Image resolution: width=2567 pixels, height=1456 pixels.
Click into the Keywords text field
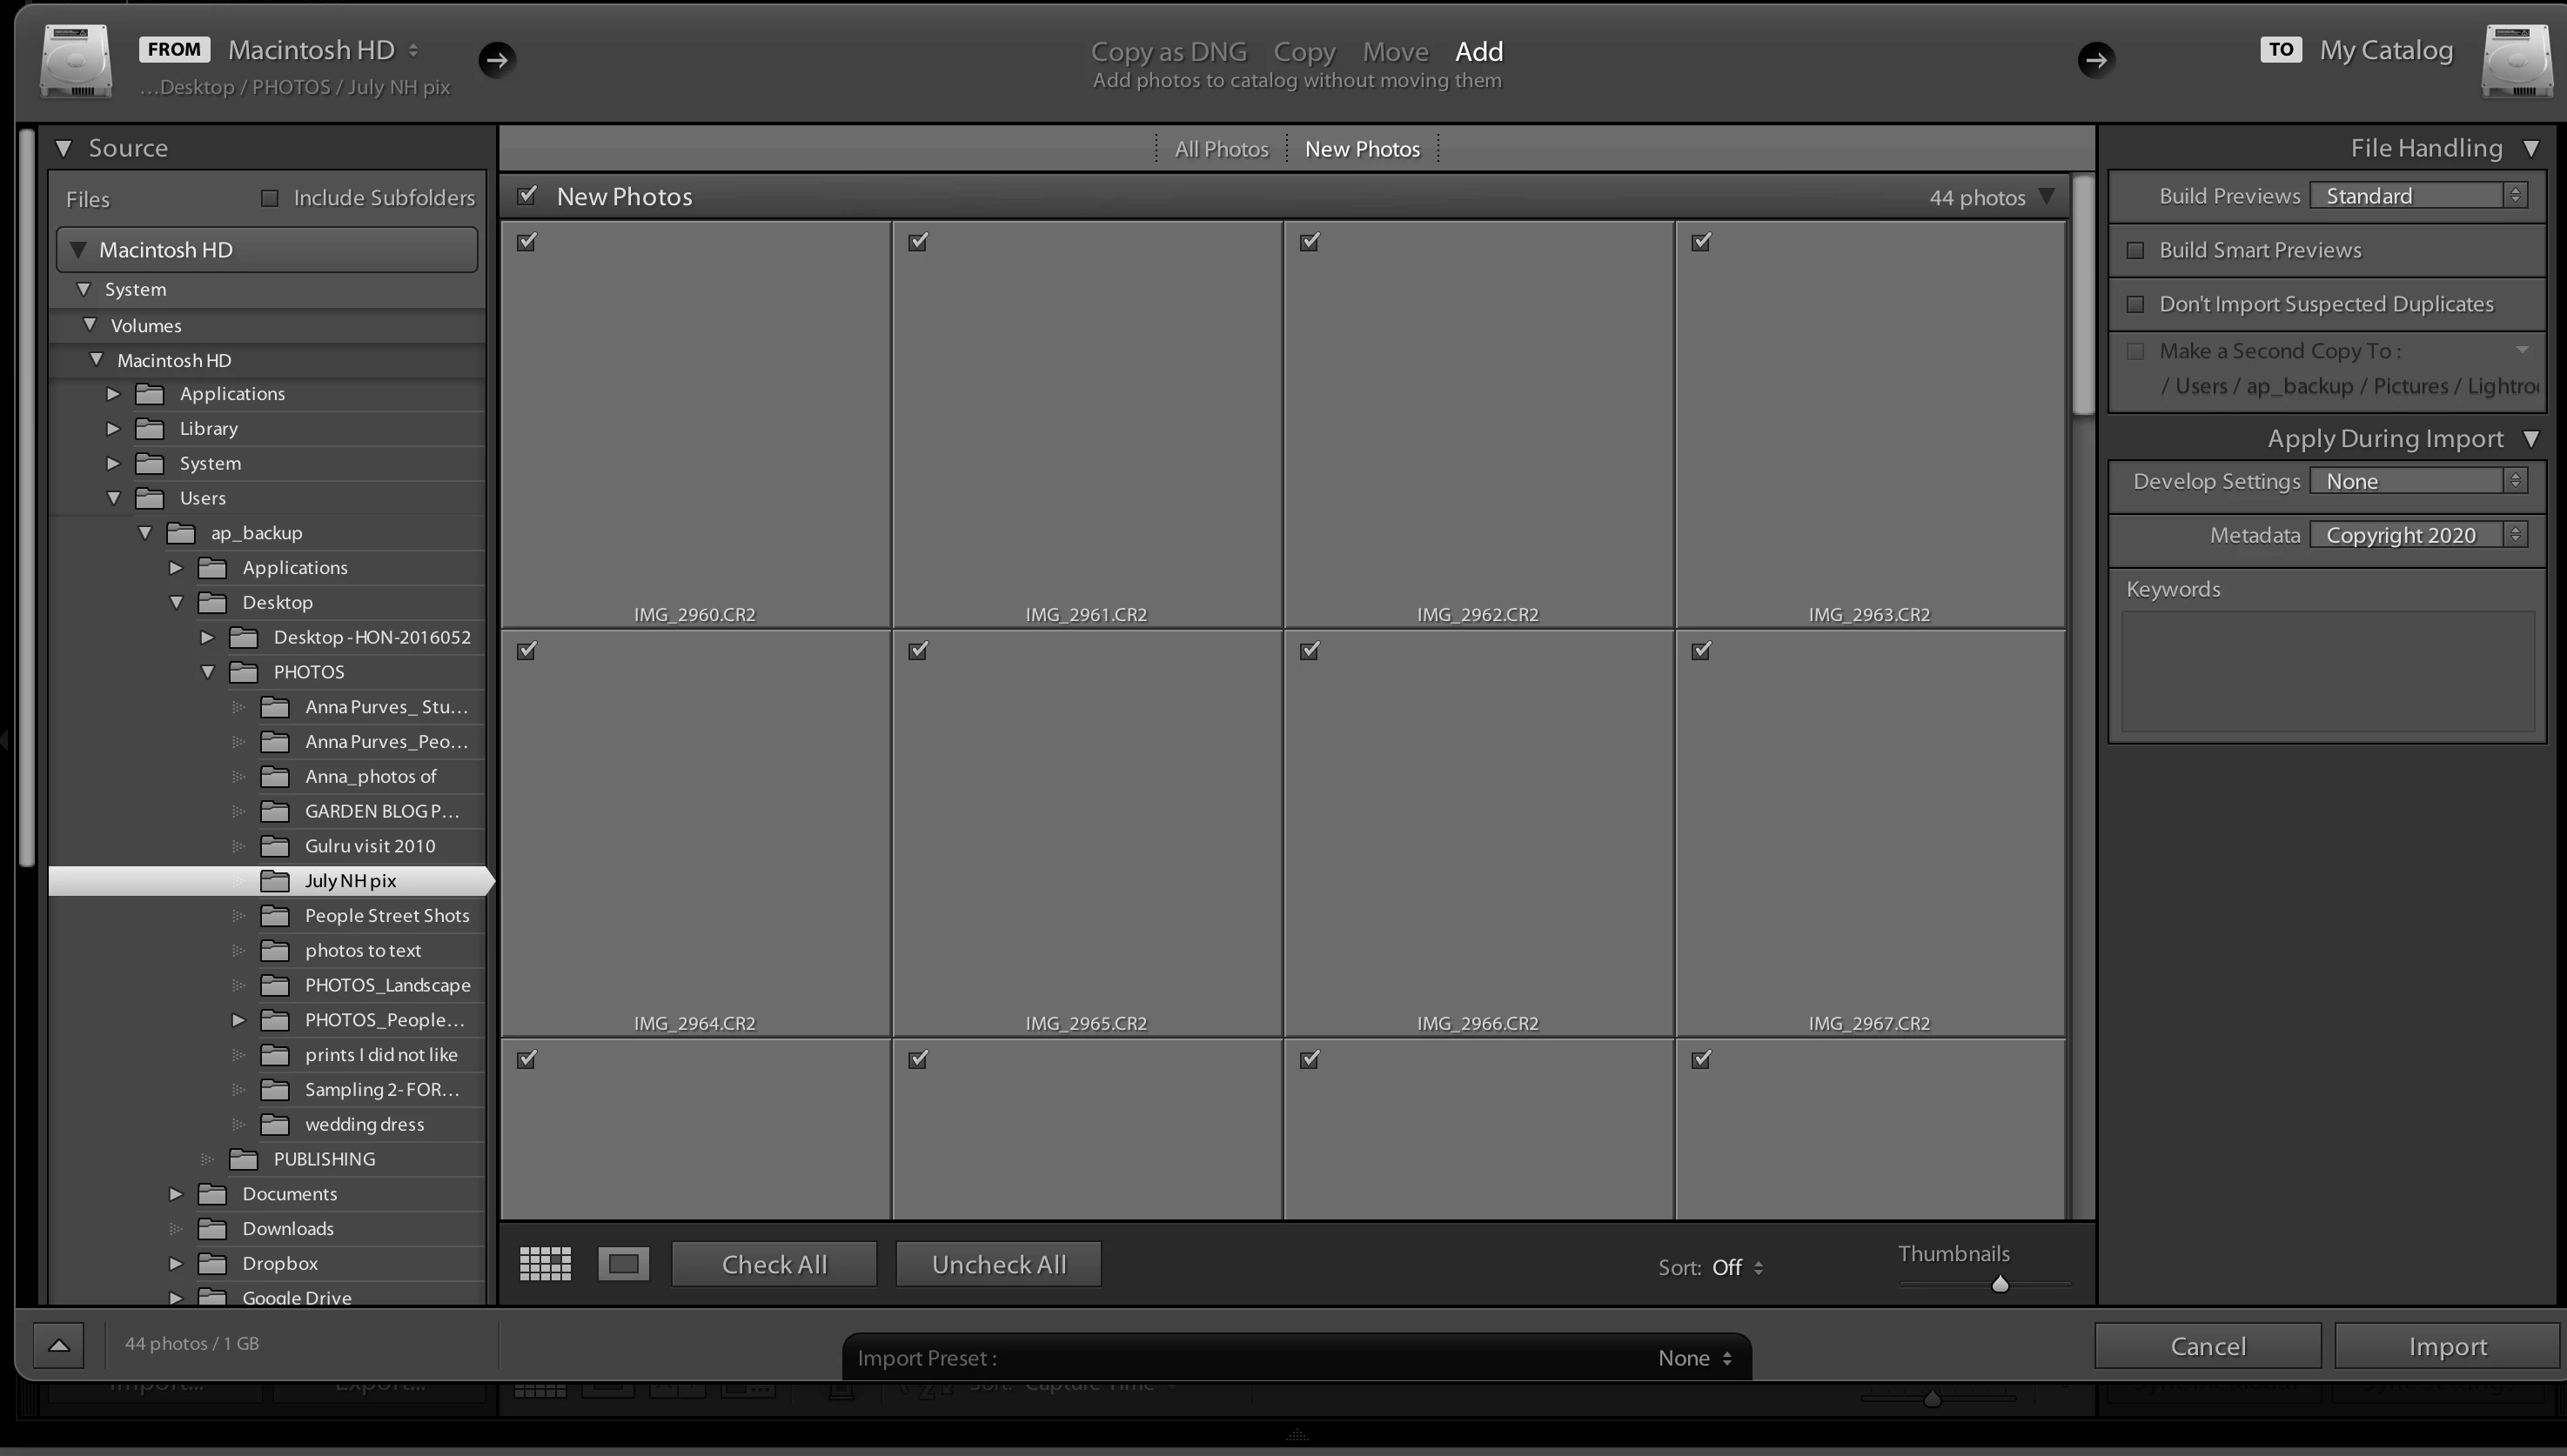pyautogui.click(x=2327, y=672)
